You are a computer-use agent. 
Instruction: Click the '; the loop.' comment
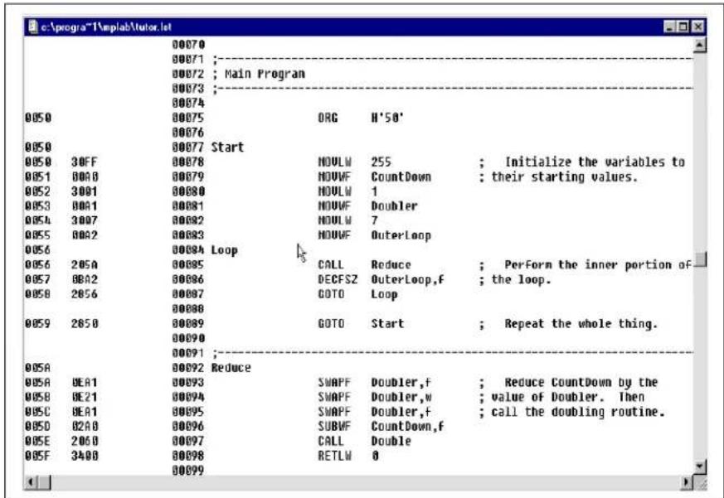515,280
